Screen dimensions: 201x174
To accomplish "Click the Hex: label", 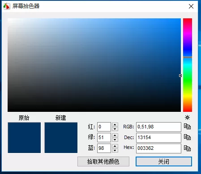I will [x=128, y=147].
